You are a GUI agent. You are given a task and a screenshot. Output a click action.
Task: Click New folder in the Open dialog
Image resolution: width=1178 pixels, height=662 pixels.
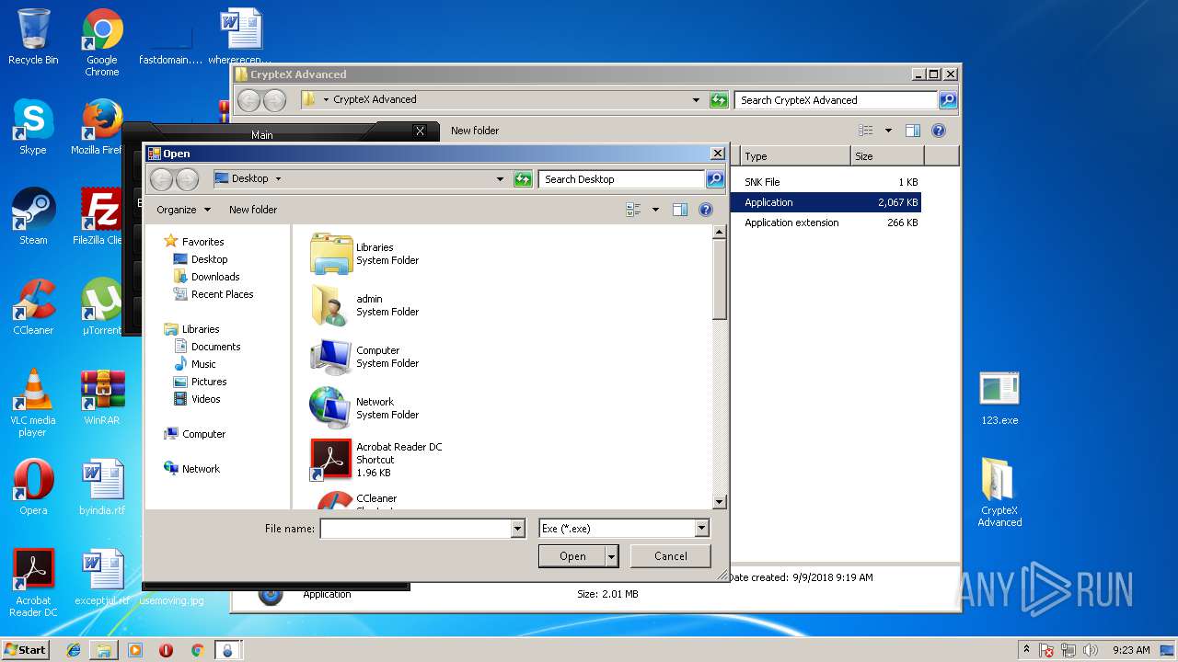tap(253, 210)
